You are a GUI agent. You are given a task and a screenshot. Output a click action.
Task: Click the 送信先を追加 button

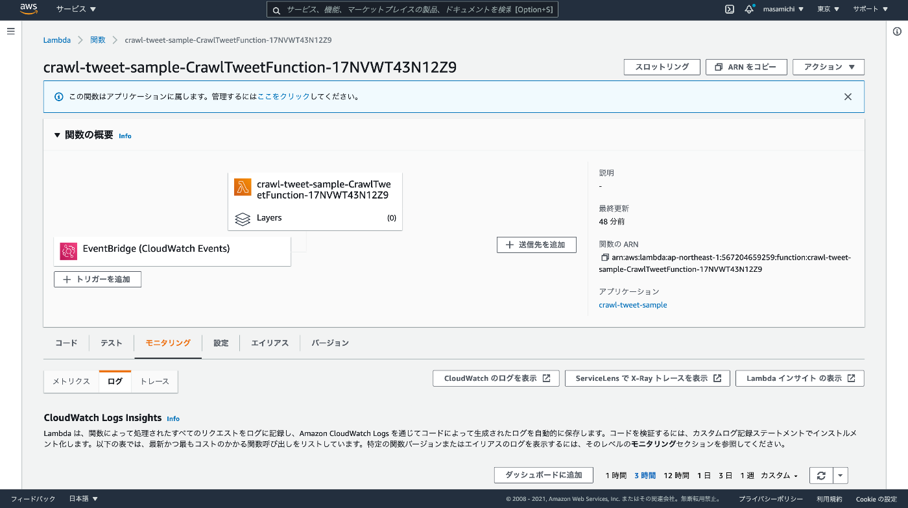536,245
